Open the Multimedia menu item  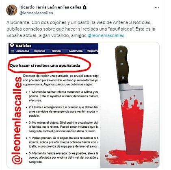point(76,51)
